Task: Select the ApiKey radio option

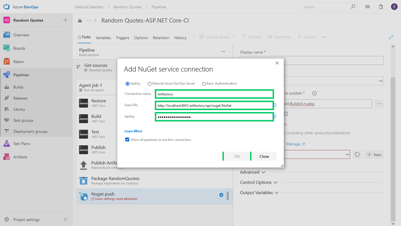Action: point(128,83)
